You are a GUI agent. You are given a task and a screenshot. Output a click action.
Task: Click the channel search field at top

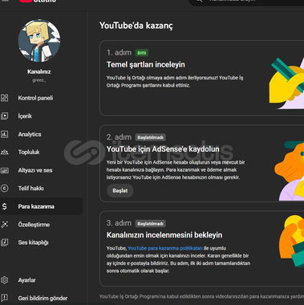(246, 2)
